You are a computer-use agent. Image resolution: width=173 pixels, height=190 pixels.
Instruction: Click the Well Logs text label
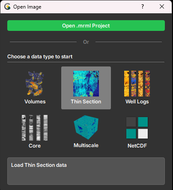click(x=137, y=102)
